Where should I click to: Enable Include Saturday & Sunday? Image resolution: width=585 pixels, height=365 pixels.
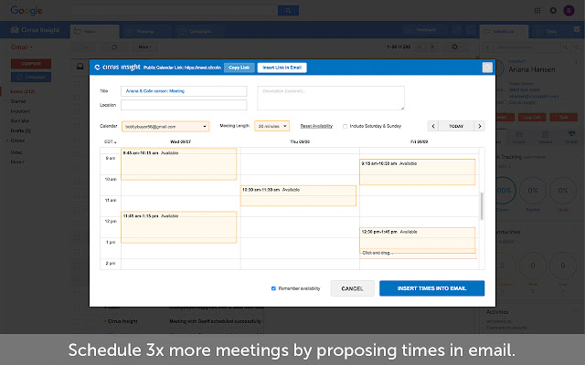[x=345, y=126]
